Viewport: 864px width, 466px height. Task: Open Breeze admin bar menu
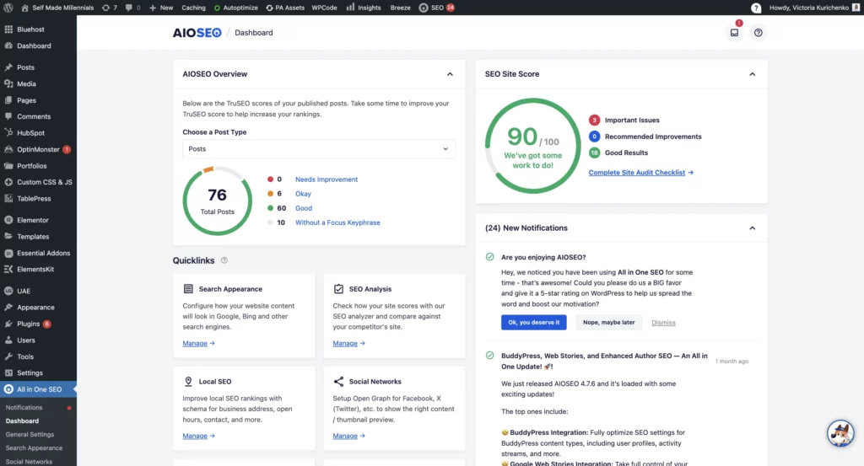coord(400,8)
